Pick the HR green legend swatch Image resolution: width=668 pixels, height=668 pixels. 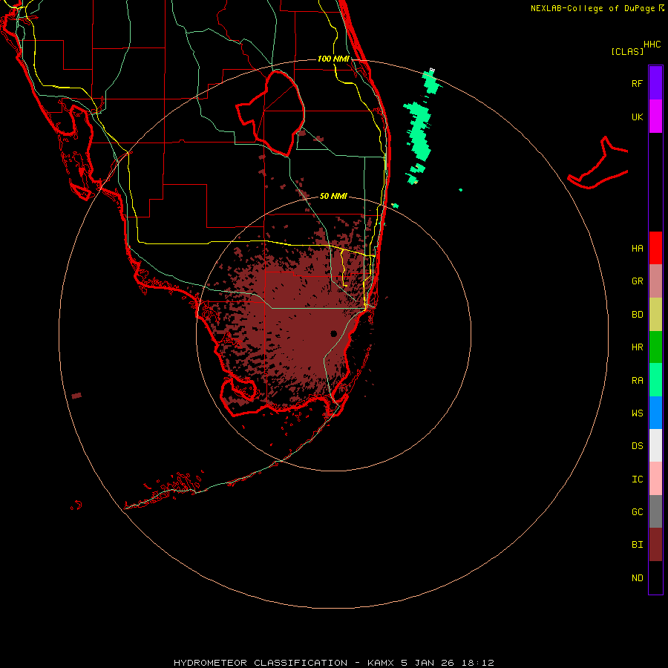(655, 347)
